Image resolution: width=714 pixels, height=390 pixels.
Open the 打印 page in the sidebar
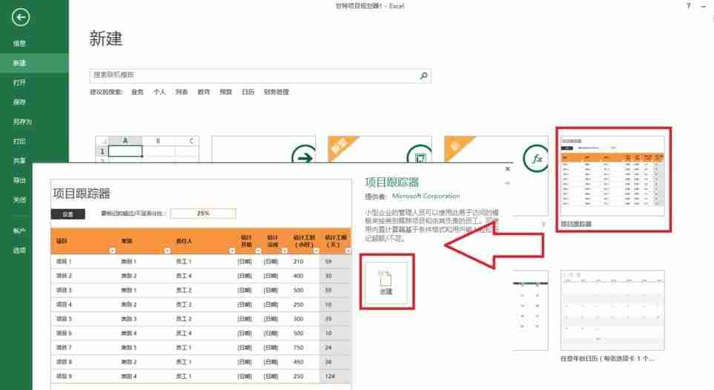pyautogui.click(x=19, y=141)
